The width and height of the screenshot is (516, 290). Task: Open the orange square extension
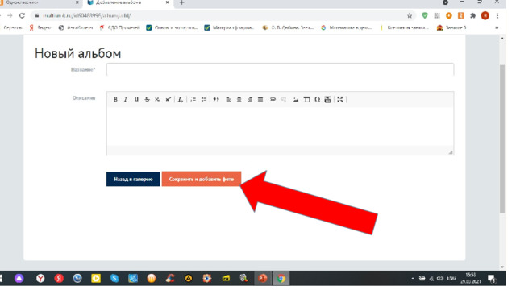tap(461, 15)
